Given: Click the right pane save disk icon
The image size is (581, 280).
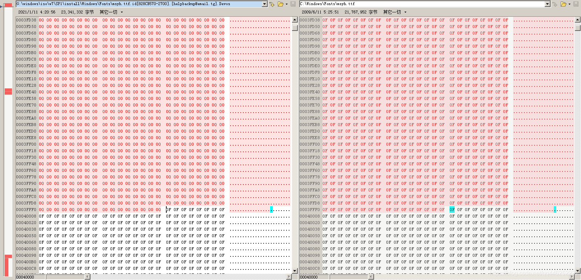Looking at the screenshot, I should point(576,4).
